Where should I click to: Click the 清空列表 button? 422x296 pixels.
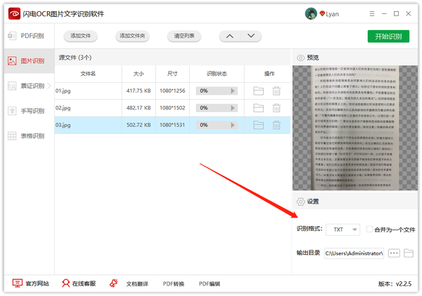click(184, 36)
